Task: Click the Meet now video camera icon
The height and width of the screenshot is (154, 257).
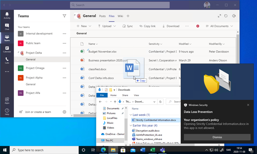Action: click(x=234, y=16)
